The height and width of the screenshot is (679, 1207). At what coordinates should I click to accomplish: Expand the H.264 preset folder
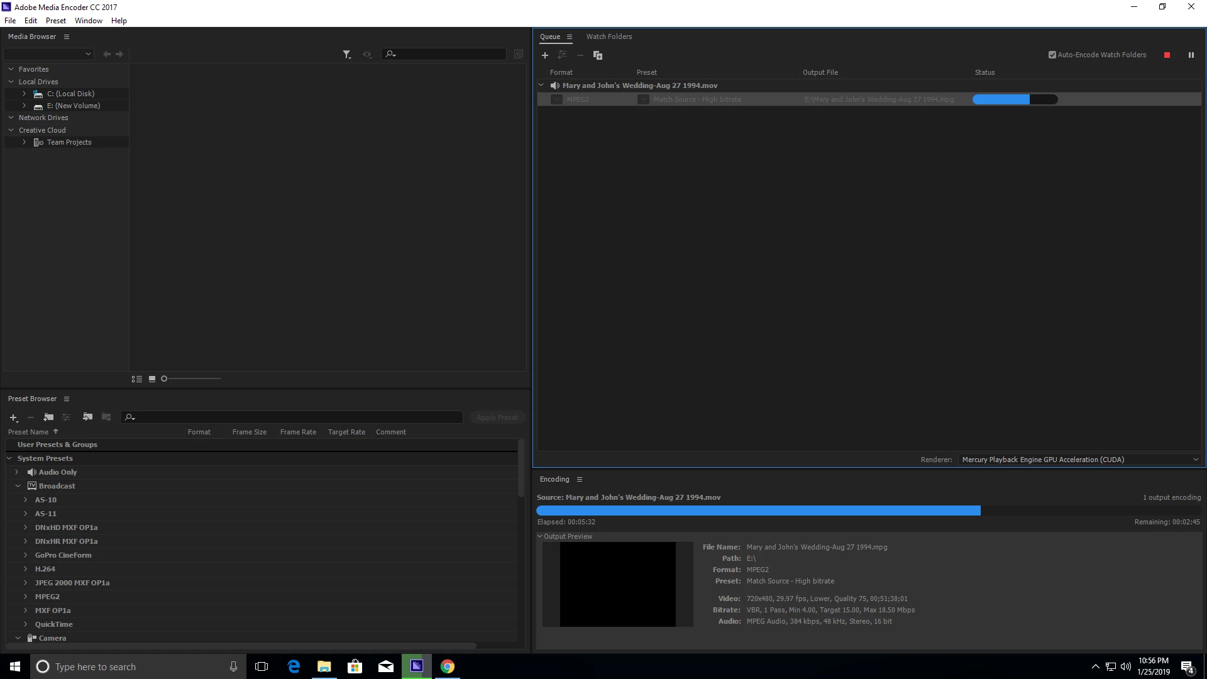pos(26,569)
